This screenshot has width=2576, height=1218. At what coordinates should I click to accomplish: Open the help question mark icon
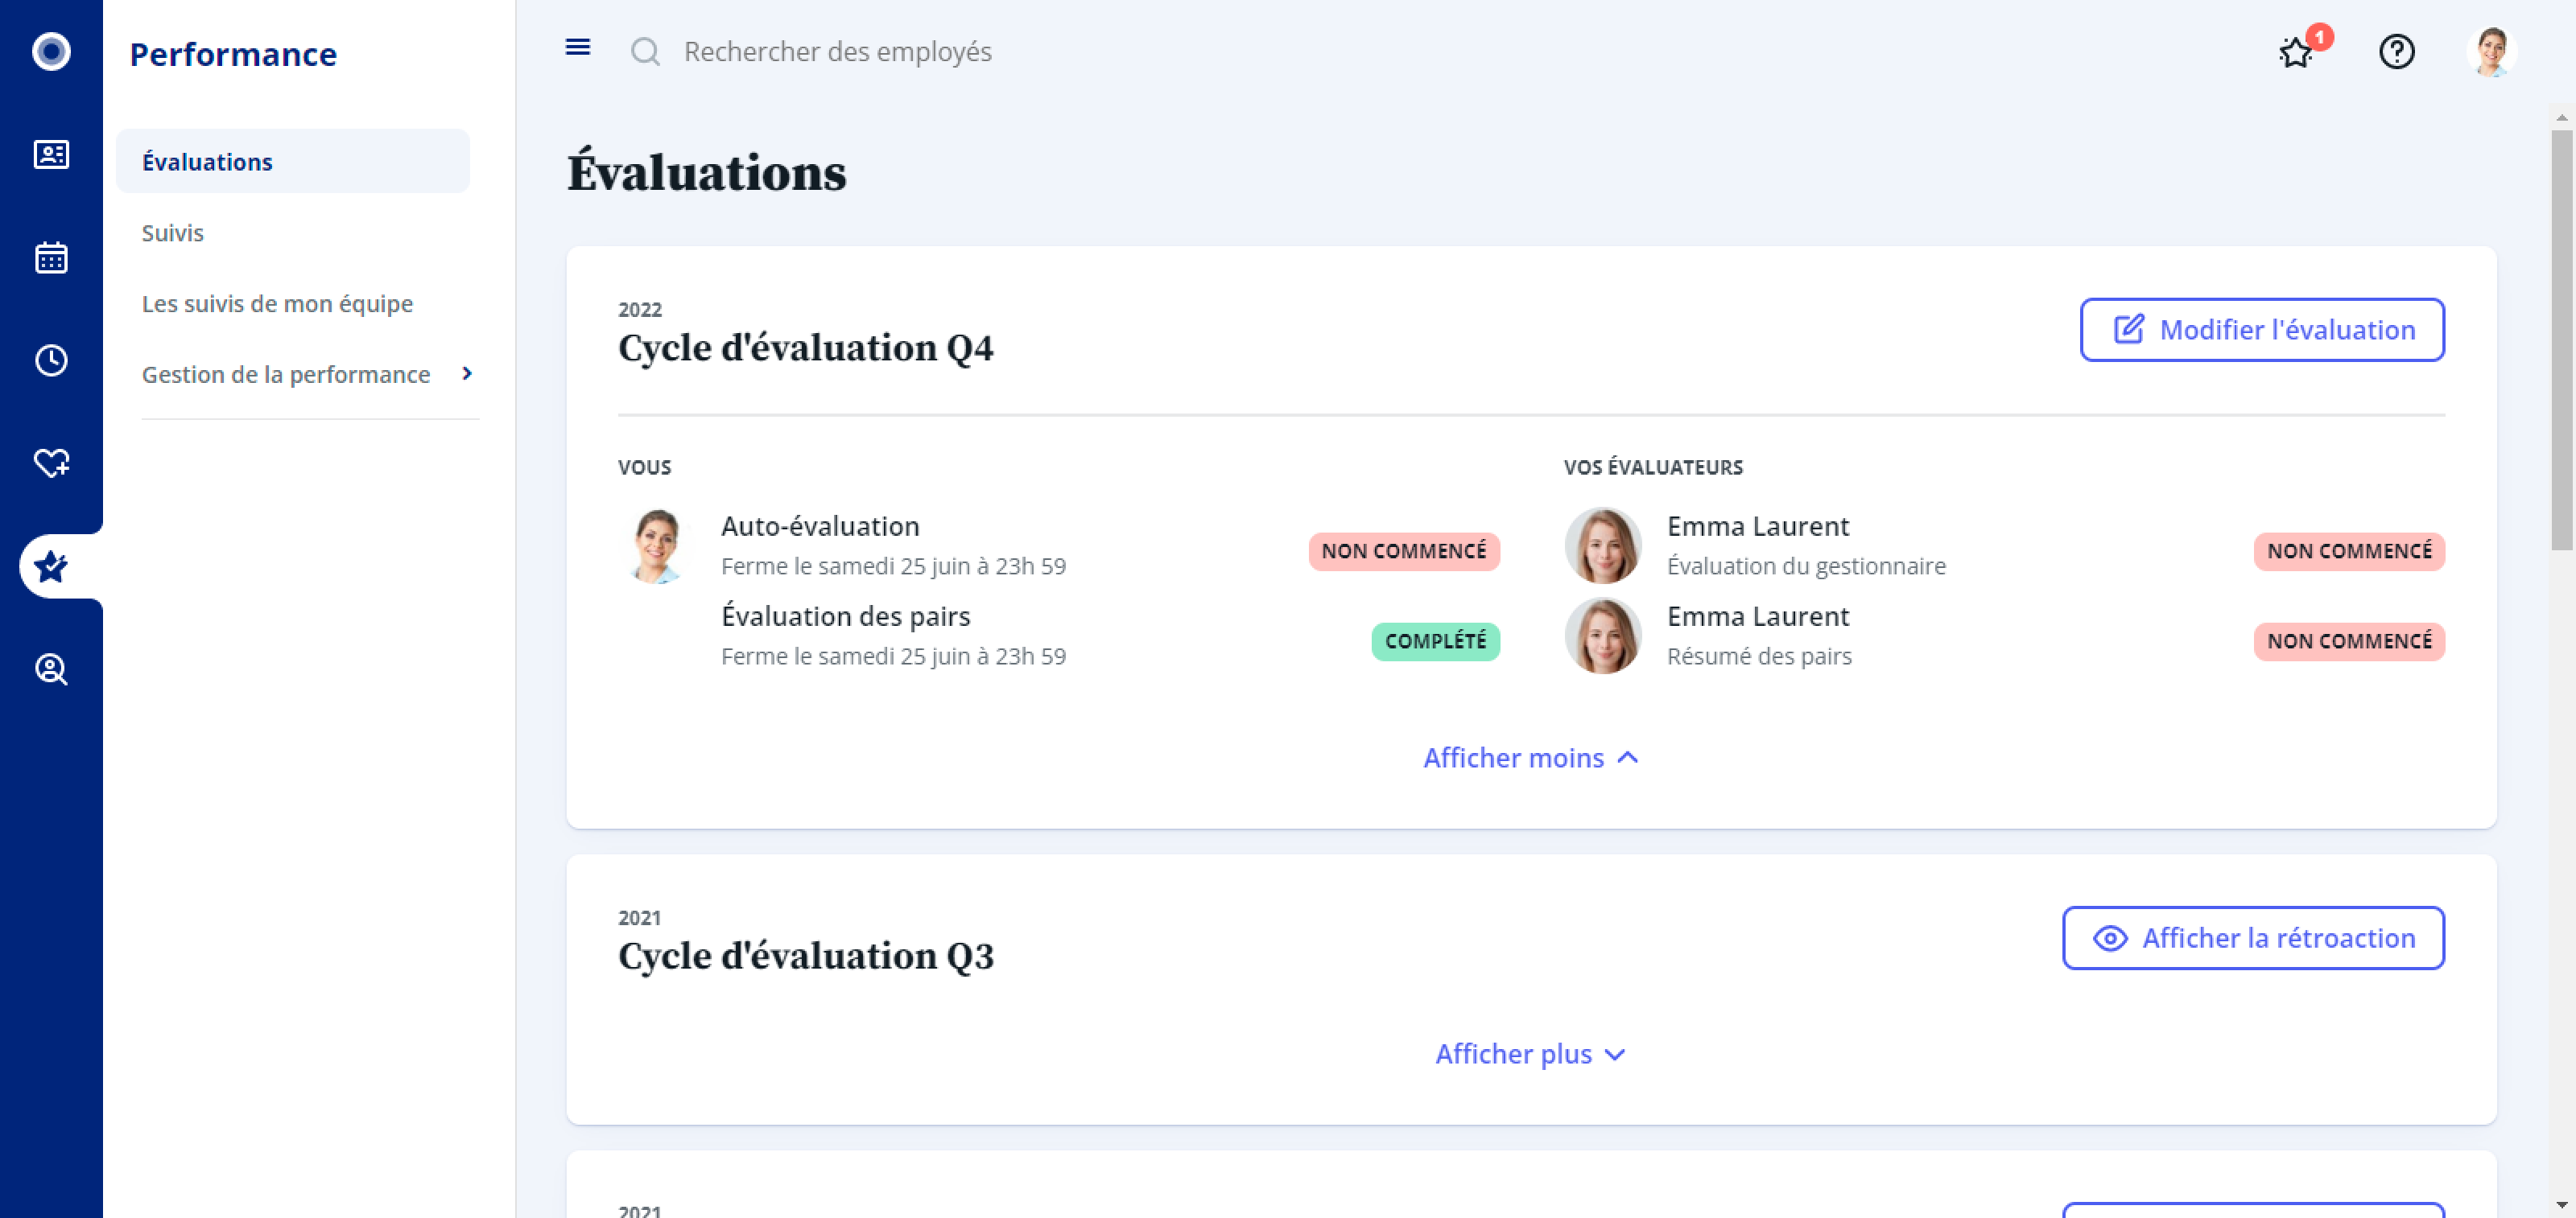coord(2397,52)
